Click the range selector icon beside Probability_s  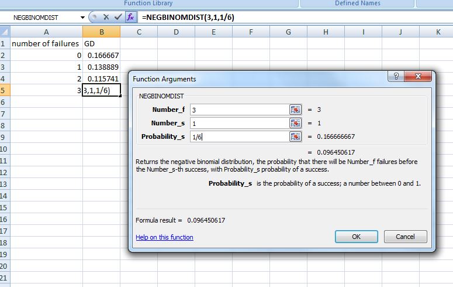295,136
